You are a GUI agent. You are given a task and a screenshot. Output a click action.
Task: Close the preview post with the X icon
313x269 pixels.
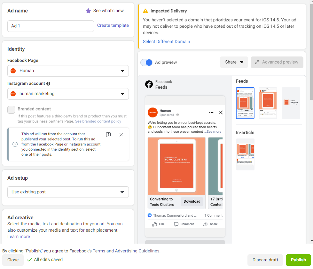[221, 113]
